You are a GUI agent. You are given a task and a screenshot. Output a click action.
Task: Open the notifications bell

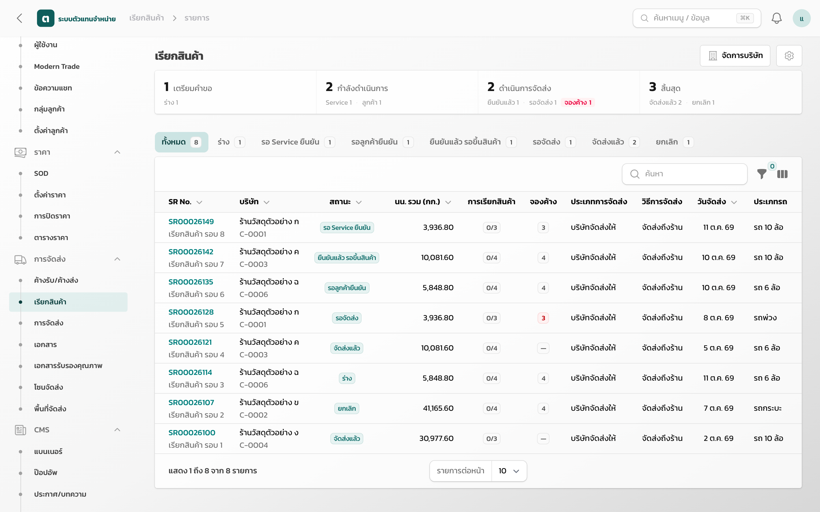coord(776,18)
